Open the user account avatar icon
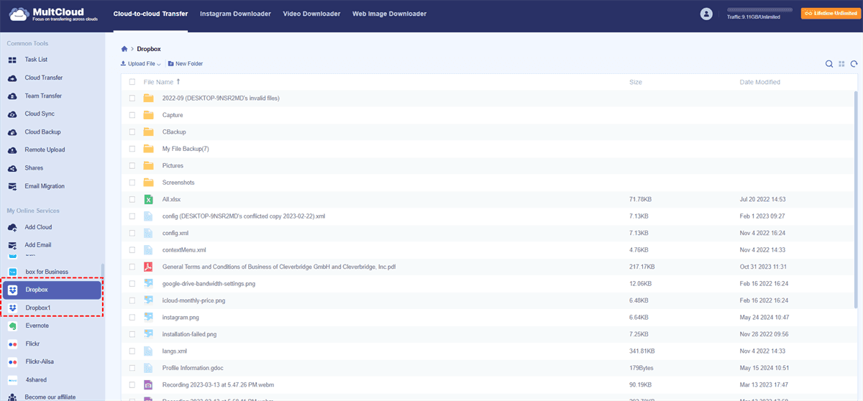The image size is (863, 401). (706, 14)
